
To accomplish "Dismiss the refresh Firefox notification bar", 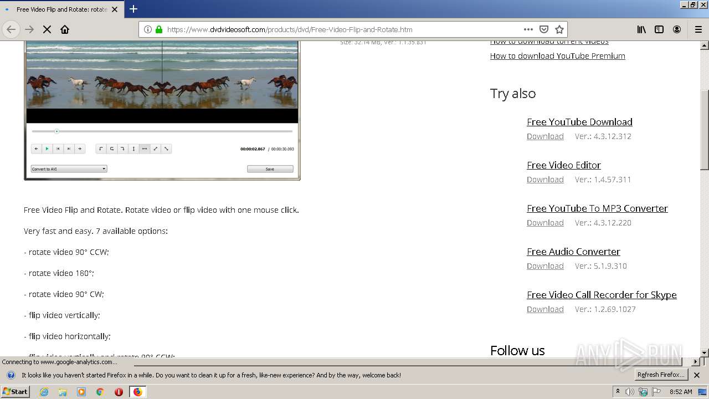I will pos(697,375).
